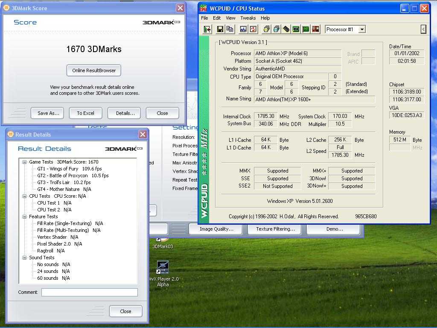Open the File menu in WCPUID
Viewport: 437px width, 328px height.
204,18
